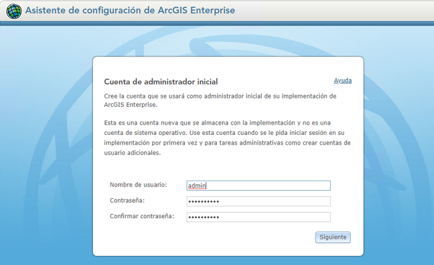Click paragraph starting 'Esta es una cuenta nueva'
Screen dimensions: 434x265
227,137
